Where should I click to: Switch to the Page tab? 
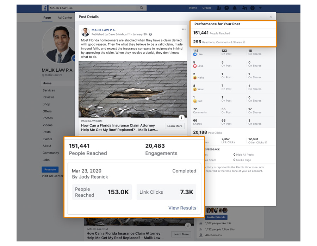47,18
